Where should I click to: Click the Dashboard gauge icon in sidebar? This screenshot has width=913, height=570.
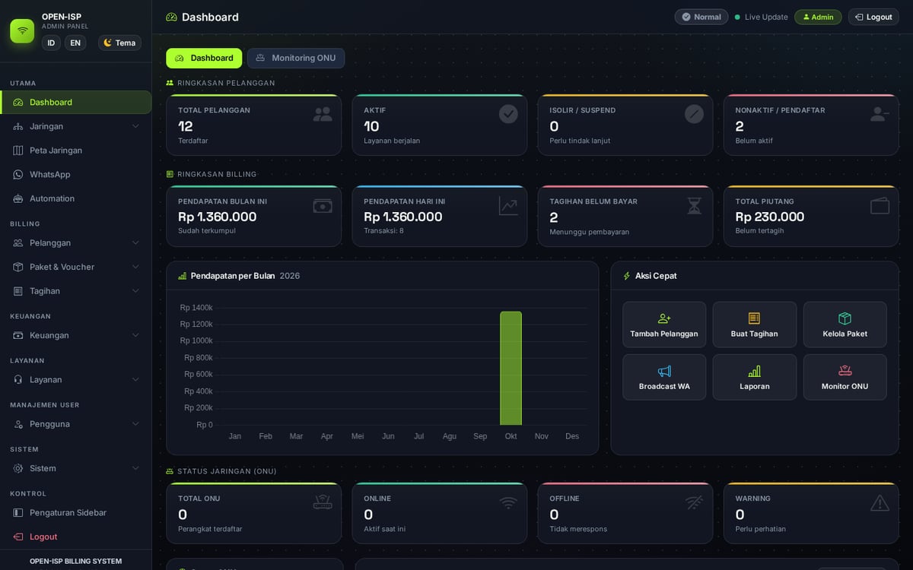click(18, 103)
